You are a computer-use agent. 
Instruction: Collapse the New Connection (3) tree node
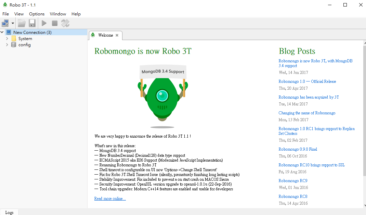click(x=2, y=32)
